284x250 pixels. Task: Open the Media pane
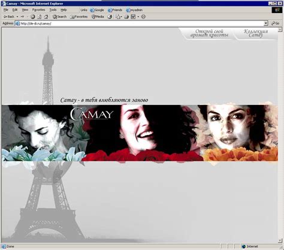[98, 17]
